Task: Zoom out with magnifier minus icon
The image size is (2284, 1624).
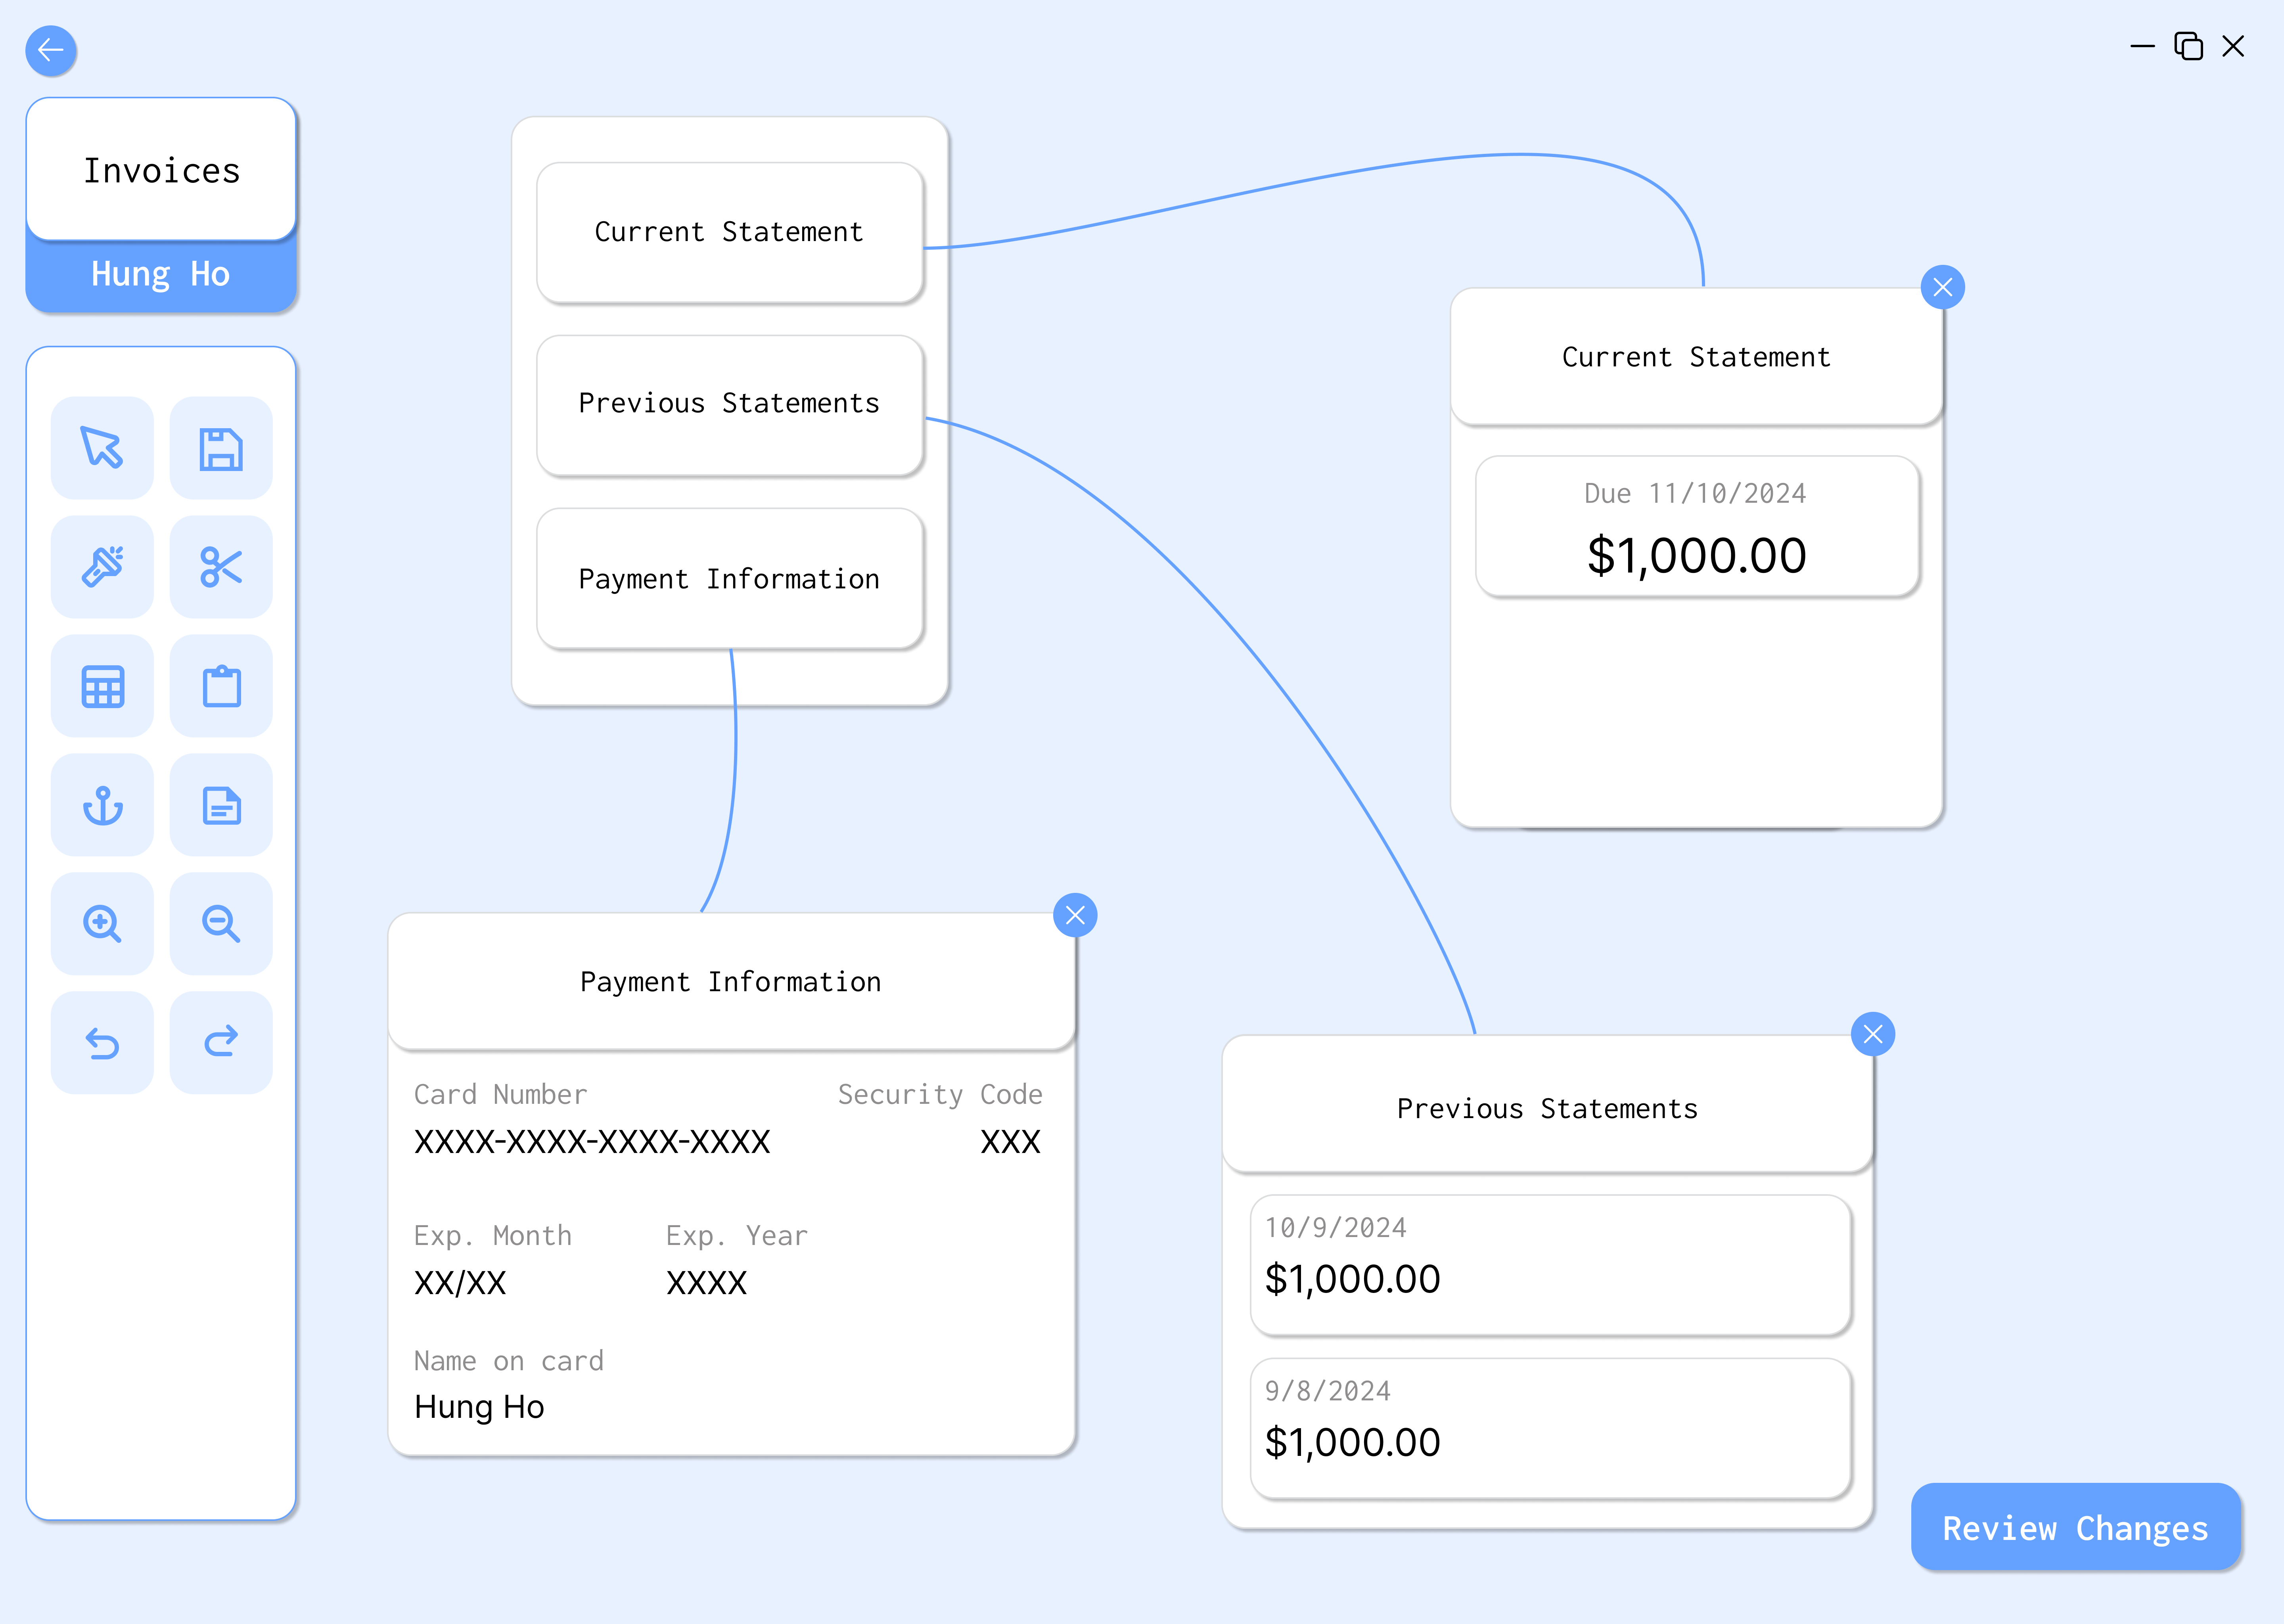Action: [x=221, y=924]
